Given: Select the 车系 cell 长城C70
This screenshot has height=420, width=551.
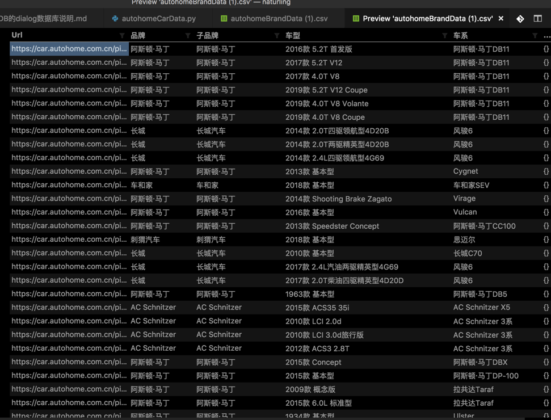Looking at the screenshot, I should (468, 253).
